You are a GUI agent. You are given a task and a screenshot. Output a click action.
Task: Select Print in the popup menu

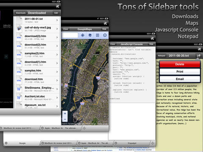pos(180,72)
